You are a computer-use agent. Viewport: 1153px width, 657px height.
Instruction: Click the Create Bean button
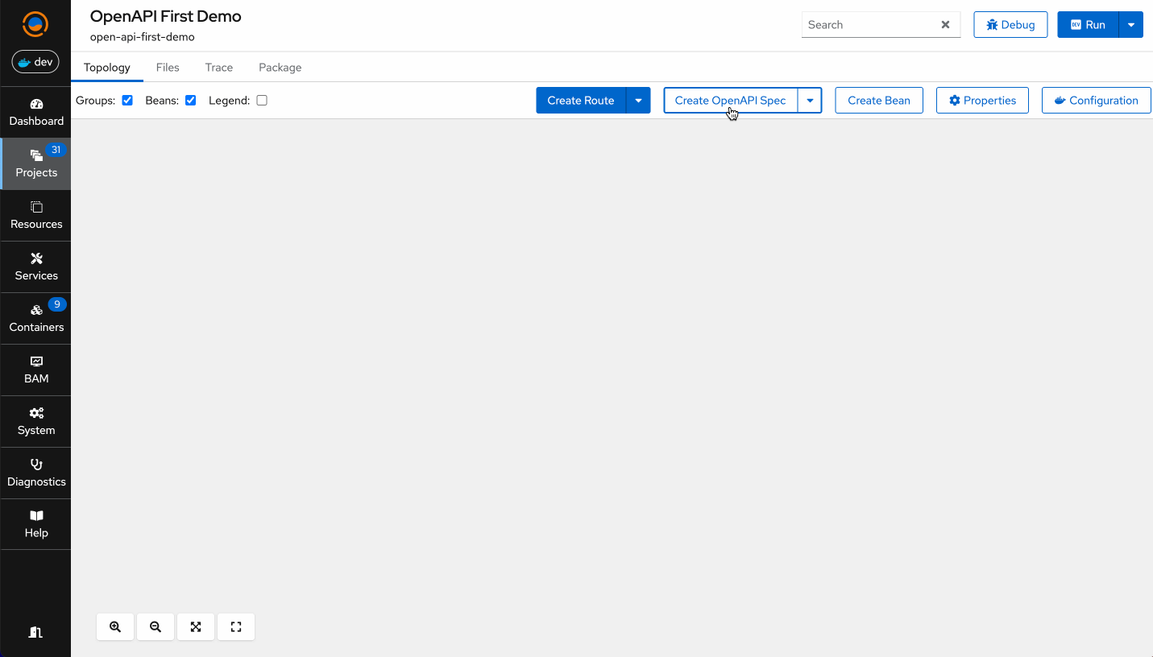pos(879,101)
